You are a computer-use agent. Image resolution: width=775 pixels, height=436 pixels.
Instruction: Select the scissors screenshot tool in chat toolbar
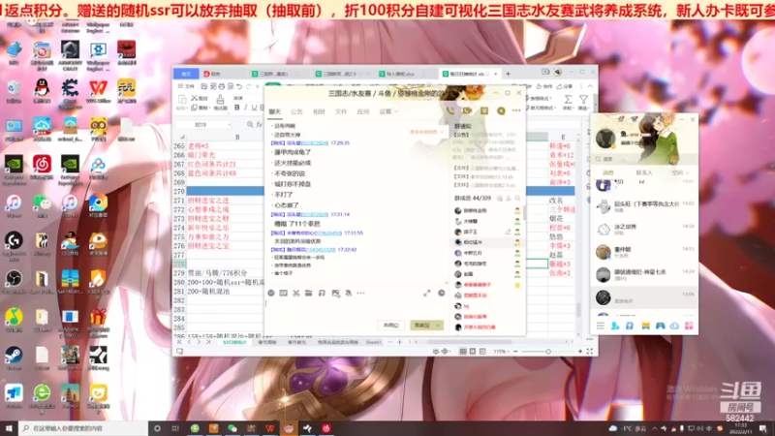click(x=296, y=294)
